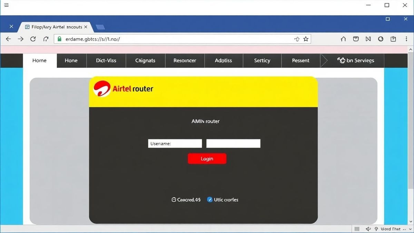Click the round circle toolbar icon

tap(381, 39)
